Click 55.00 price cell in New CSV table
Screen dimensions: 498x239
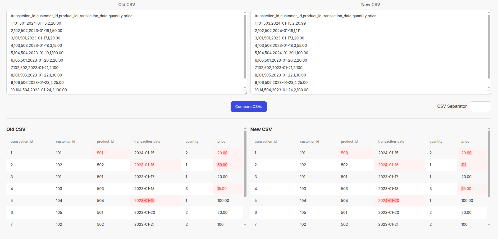pyautogui.click(x=472, y=189)
